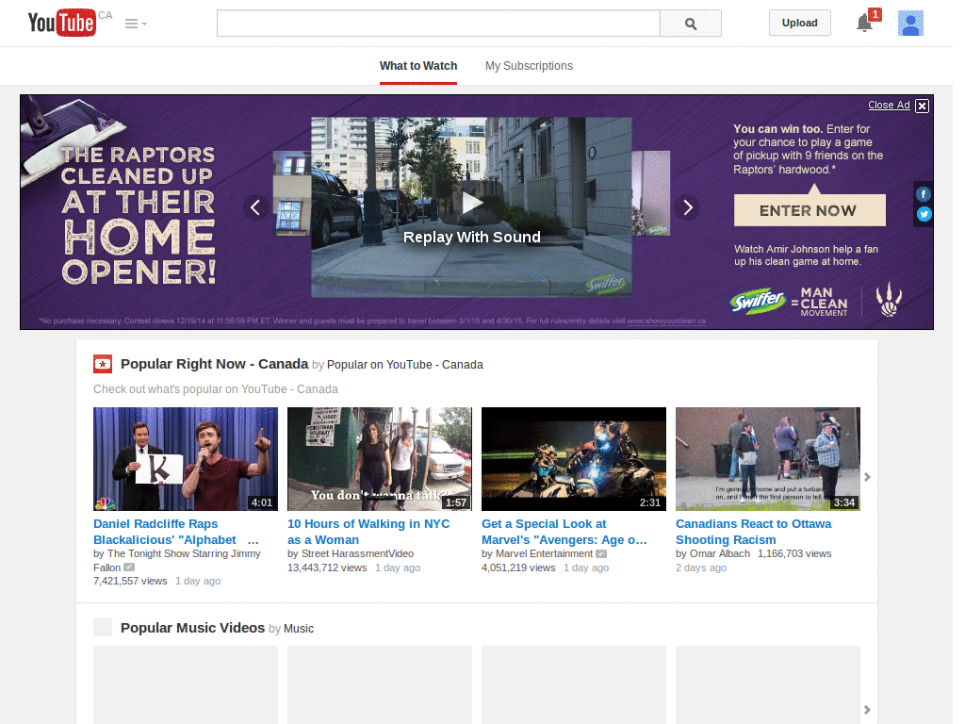Open Canadians React to Ottawa thumbnail
The height and width of the screenshot is (724, 965).
coord(767,459)
